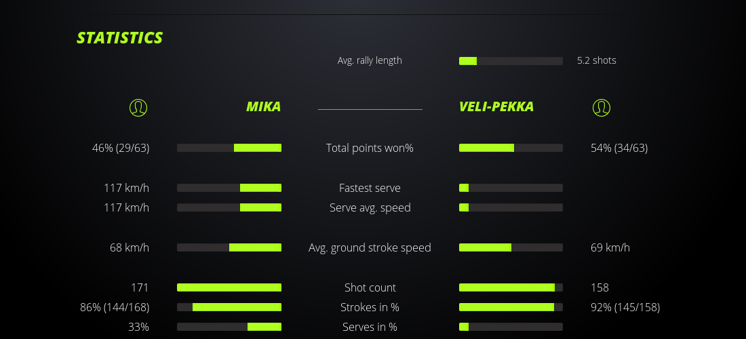
Task: Click the Avg. ground stroke speed label
Action: click(x=370, y=247)
